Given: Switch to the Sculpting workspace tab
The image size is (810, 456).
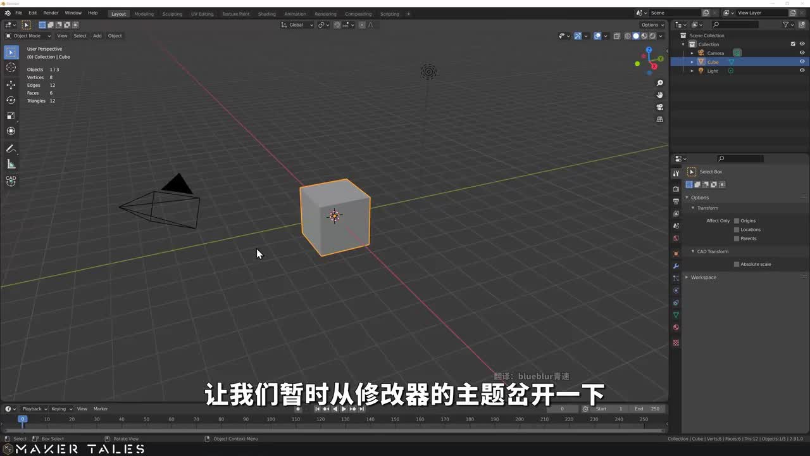Looking at the screenshot, I should tap(172, 14).
